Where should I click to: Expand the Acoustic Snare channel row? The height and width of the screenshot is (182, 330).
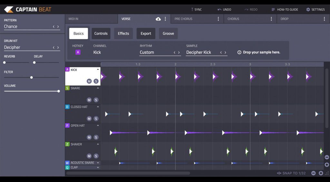[98, 163]
